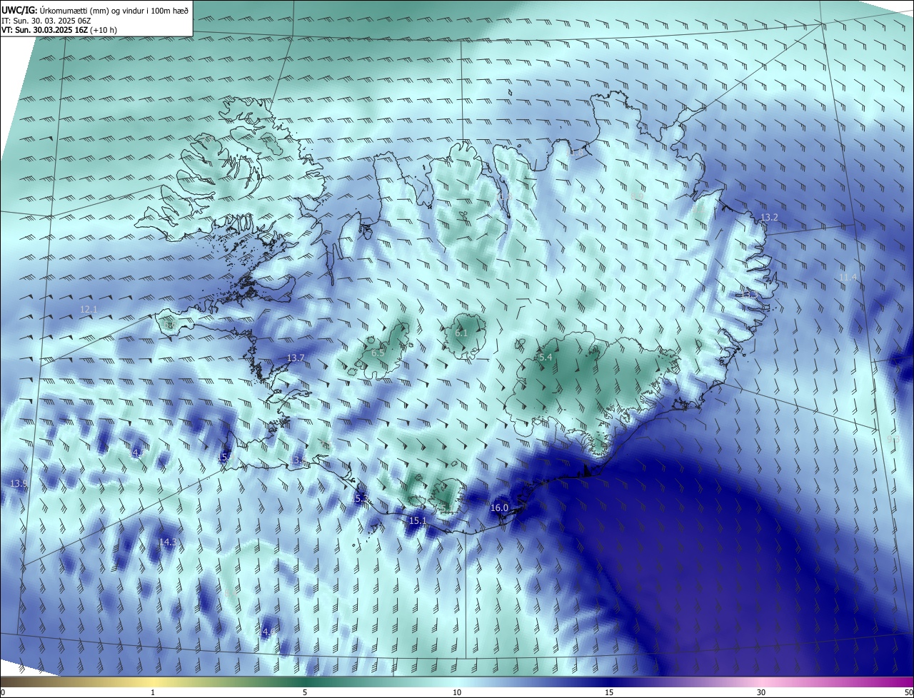Viewport: 914px width, 698px height.
Task: Click the 13.9 value at the left edge
Action: pos(19,483)
